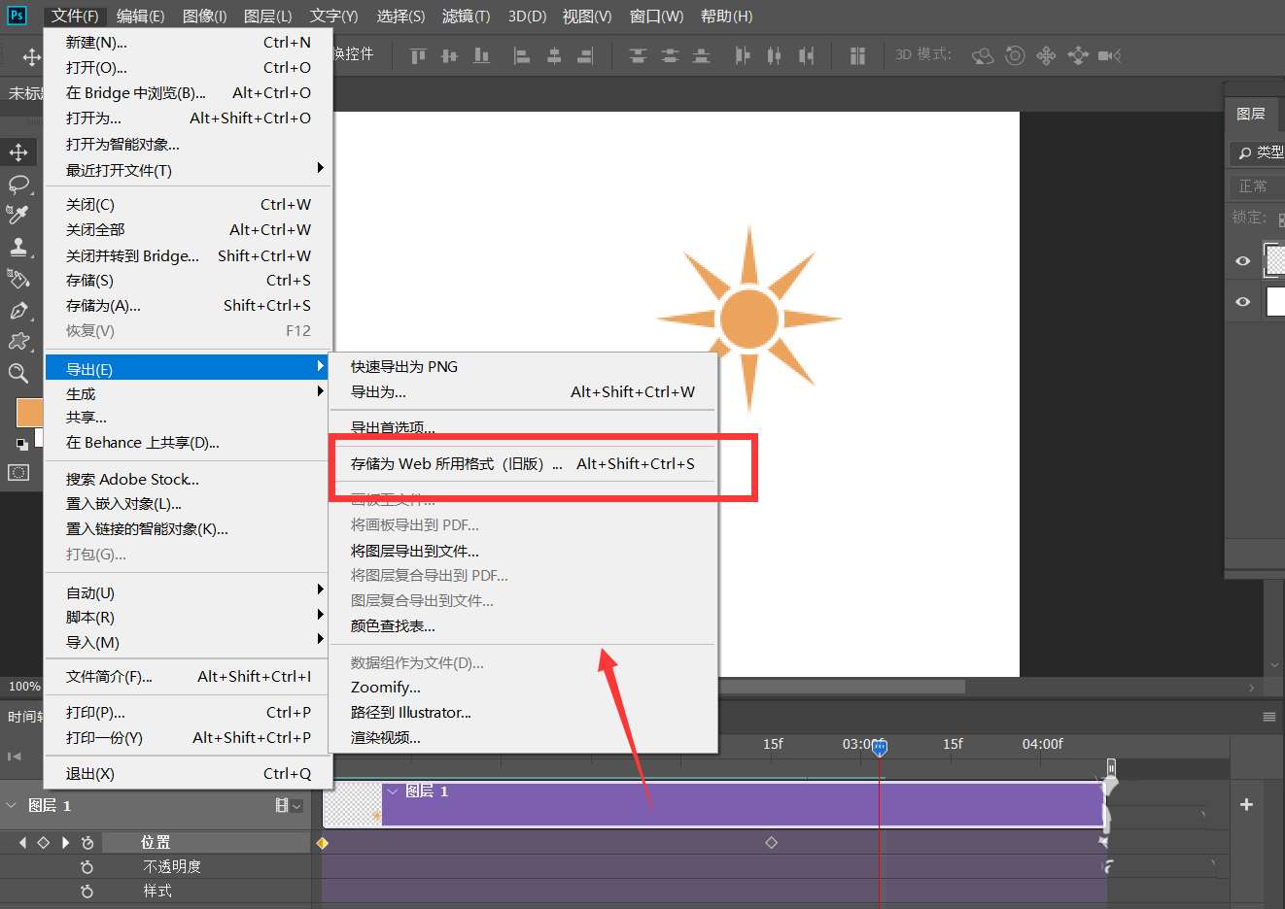The image size is (1285, 909).
Task: Select the Move tool in the toolbox
Action: (x=18, y=152)
